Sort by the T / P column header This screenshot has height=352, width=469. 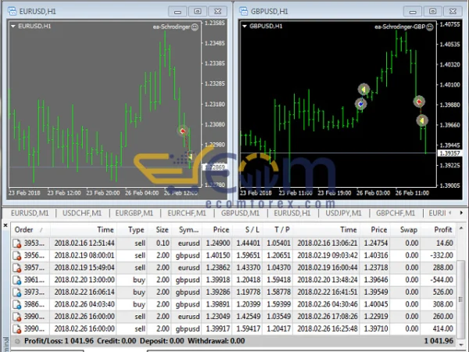(x=277, y=229)
